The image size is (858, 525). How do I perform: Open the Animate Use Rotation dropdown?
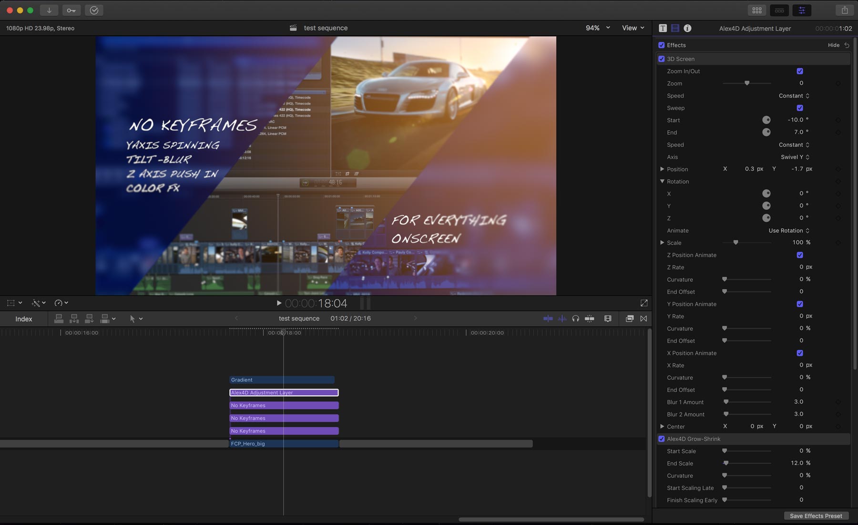pyautogui.click(x=789, y=230)
